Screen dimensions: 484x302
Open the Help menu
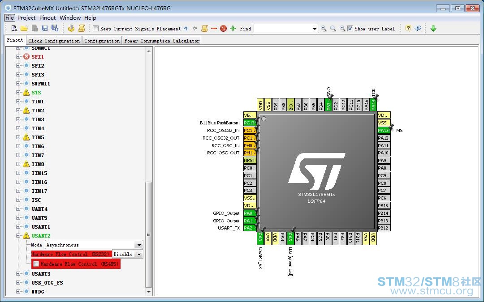[x=90, y=18]
